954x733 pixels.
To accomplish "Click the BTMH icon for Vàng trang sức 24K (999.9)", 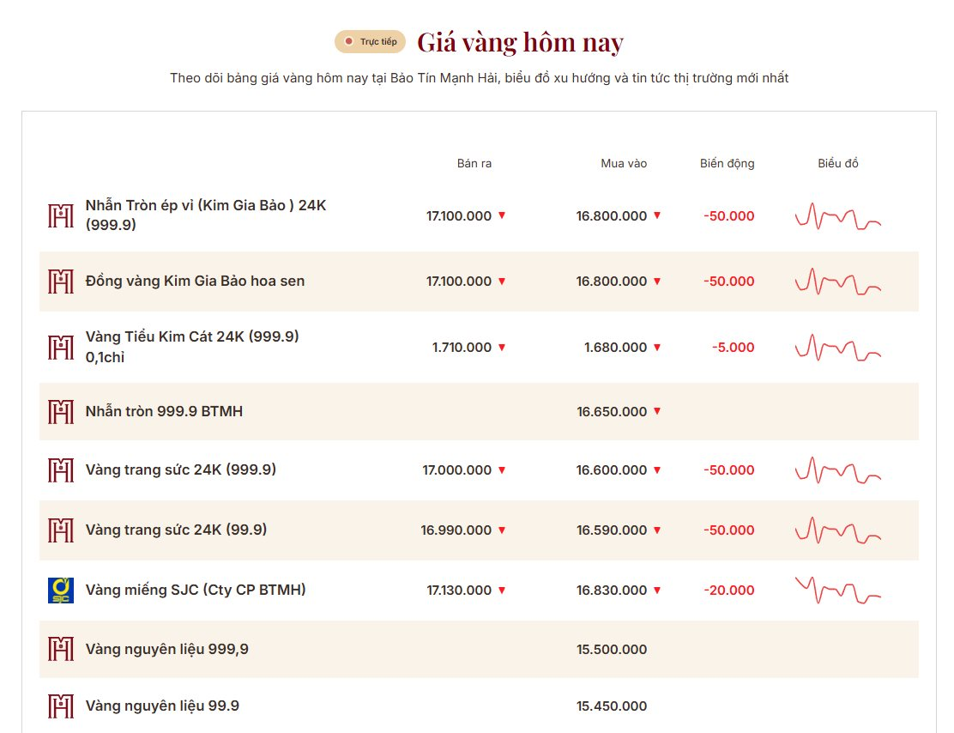I will tap(60, 469).
